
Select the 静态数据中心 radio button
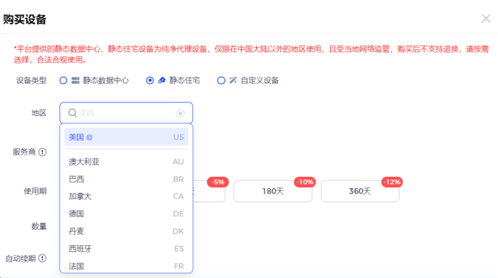(x=63, y=81)
